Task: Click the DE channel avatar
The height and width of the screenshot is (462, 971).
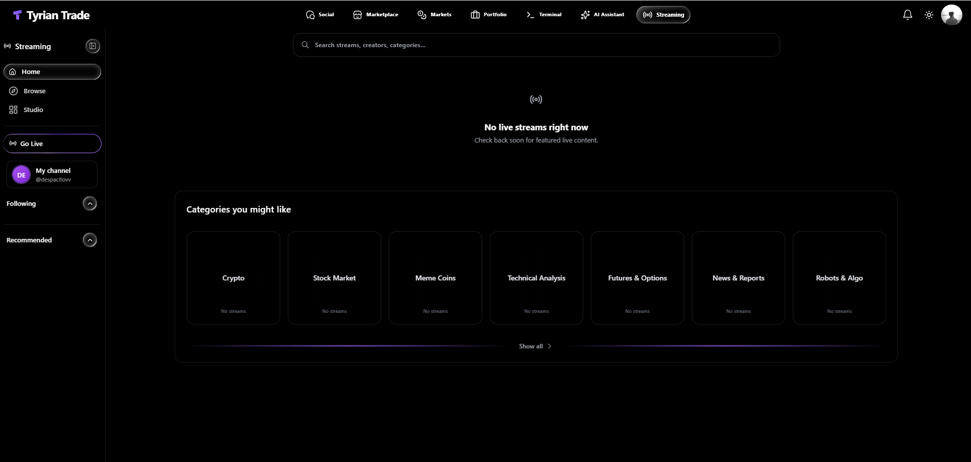Action: point(21,175)
